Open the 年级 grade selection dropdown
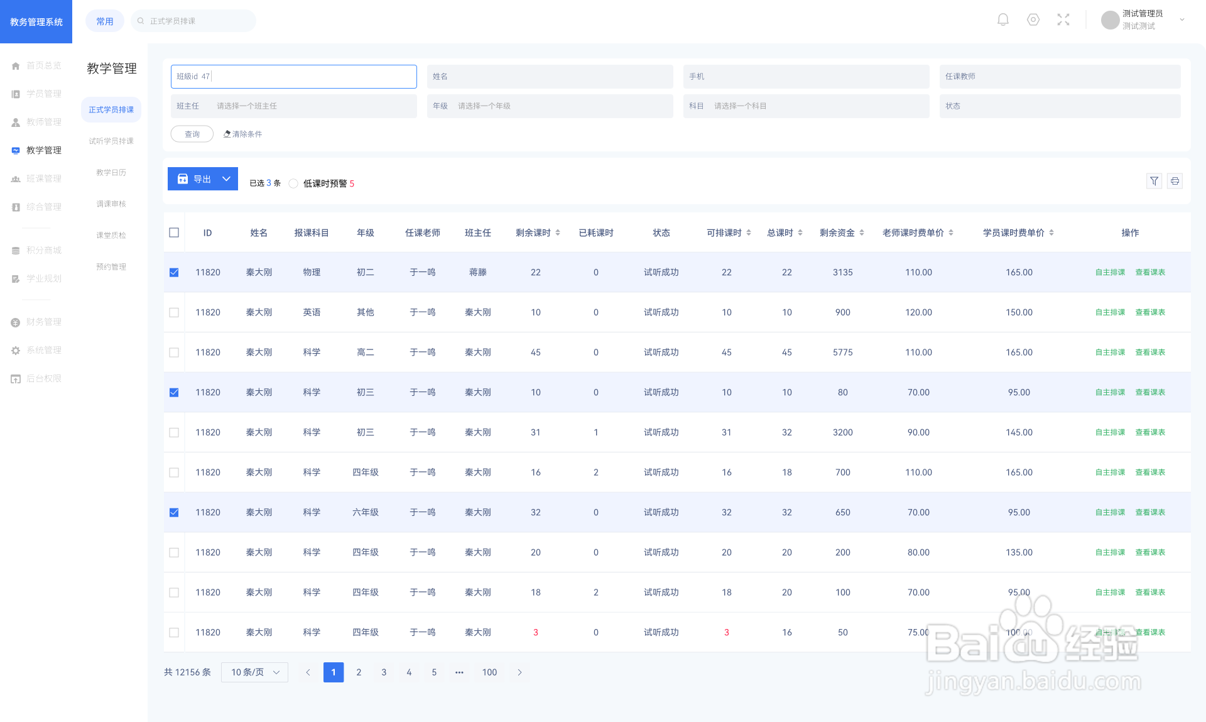This screenshot has height=722, width=1206. click(x=550, y=106)
